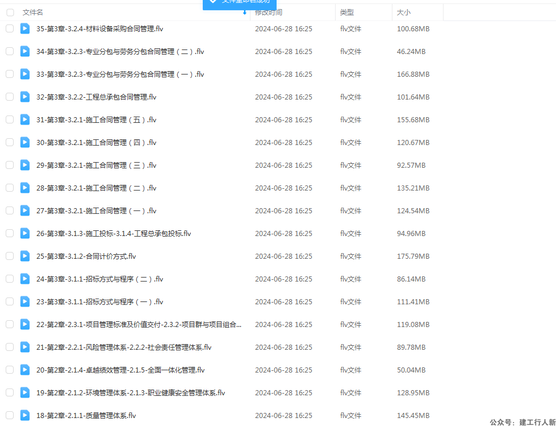
Task: Click file name 21-第2章-2.2.1-风险管理体系
Action: pyautogui.click(x=124, y=347)
